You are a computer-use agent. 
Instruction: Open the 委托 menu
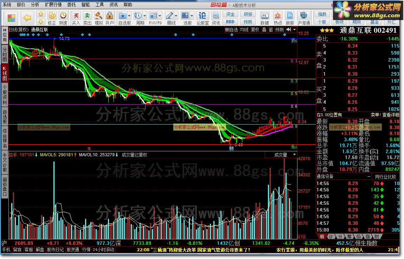72,5
